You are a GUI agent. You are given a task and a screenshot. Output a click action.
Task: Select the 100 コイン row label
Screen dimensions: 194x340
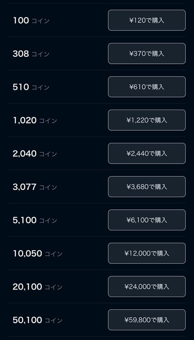pyautogui.click(x=31, y=20)
